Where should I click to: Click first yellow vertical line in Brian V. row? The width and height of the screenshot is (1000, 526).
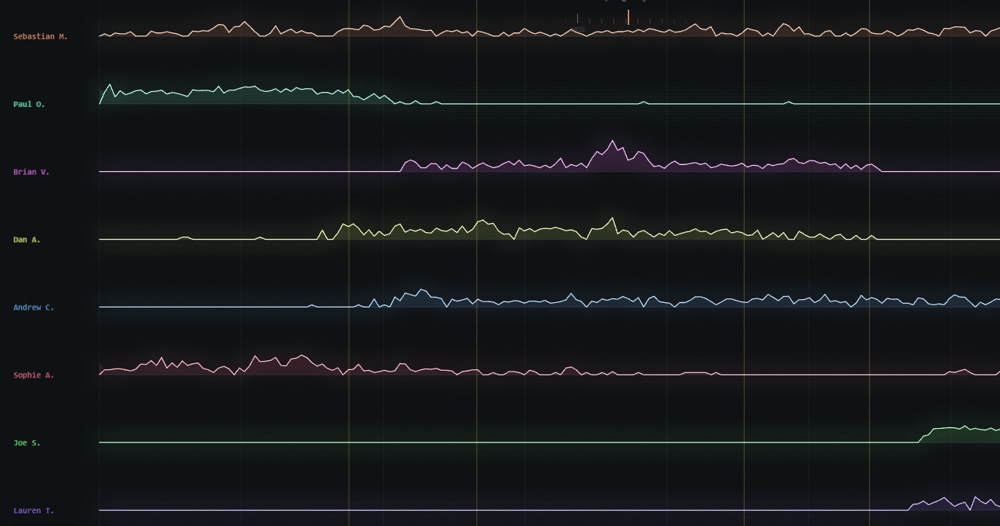(x=349, y=172)
